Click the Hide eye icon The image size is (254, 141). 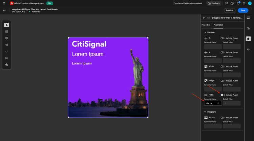click(206, 95)
